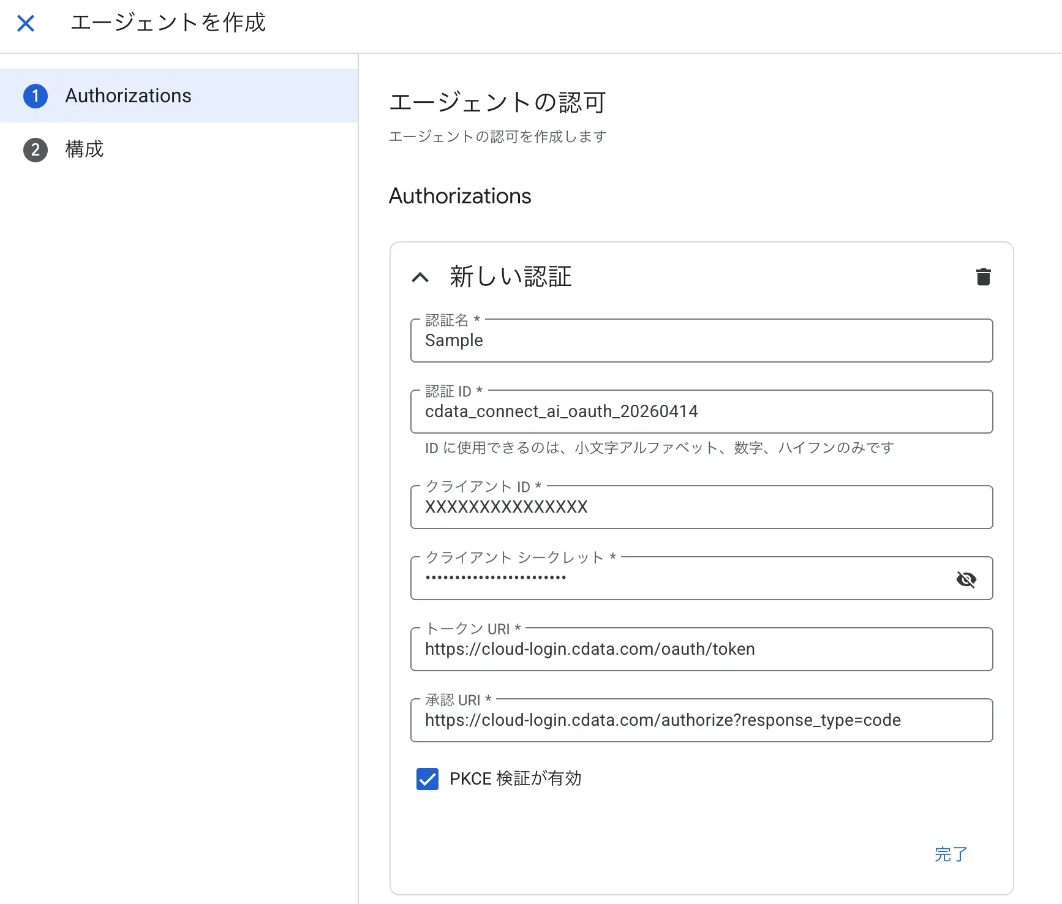The height and width of the screenshot is (904, 1062).
Task: Delete the 新しい認証 entry with the trash icon
Action: point(984,277)
